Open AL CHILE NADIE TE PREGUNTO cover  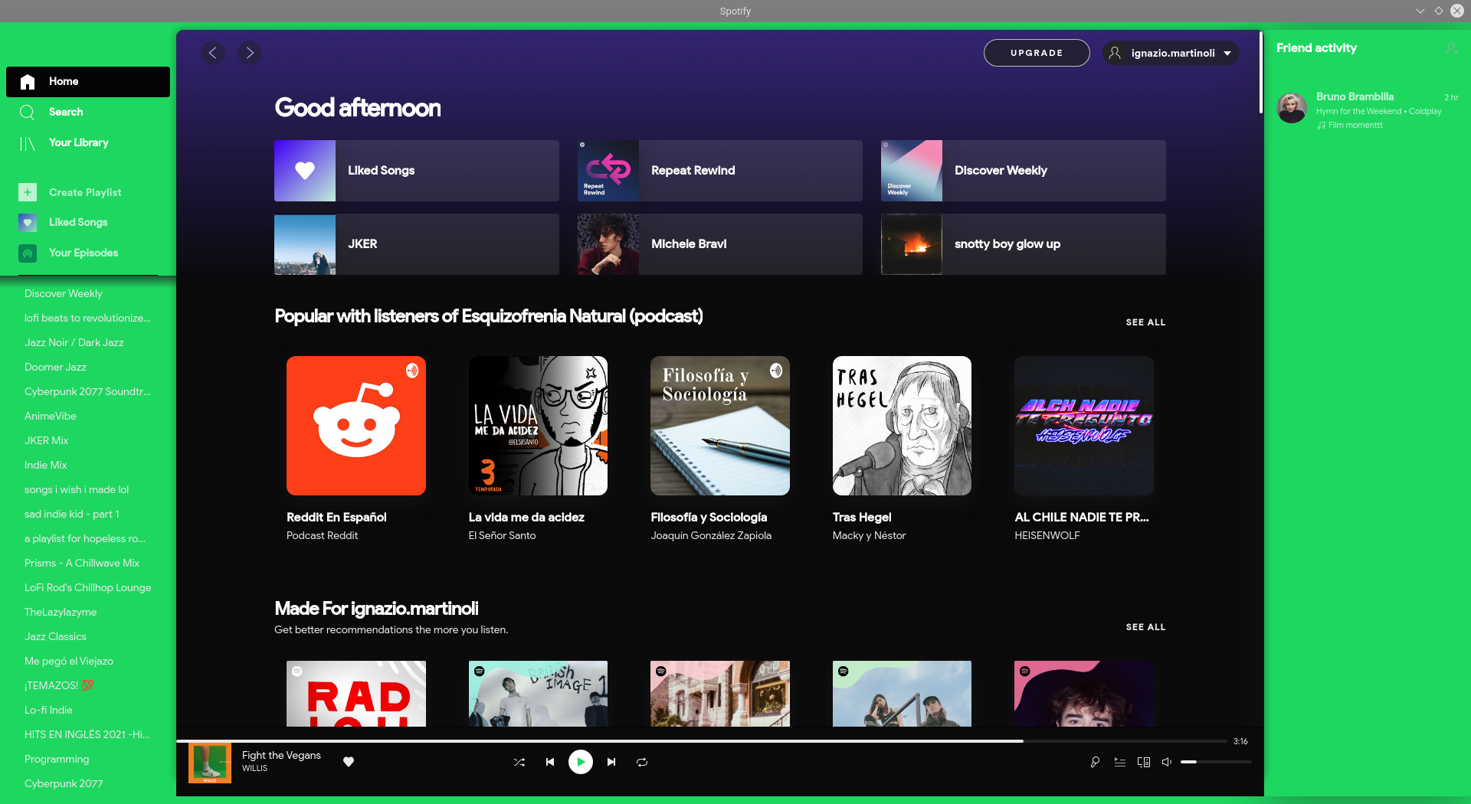[x=1084, y=426]
